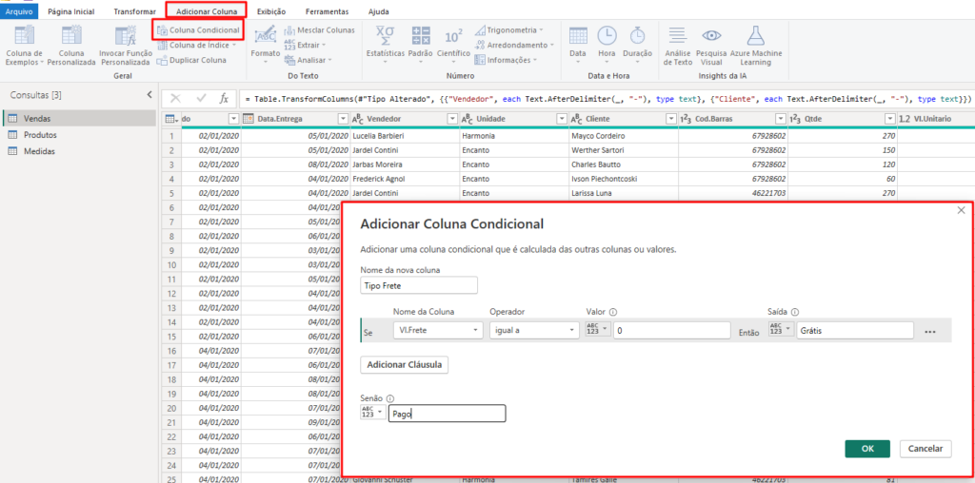Image resolution: width=975 pixels, height=483 pixels.
Task: Switch to the Transformar ribbon tab
Action: coord(134,10)
